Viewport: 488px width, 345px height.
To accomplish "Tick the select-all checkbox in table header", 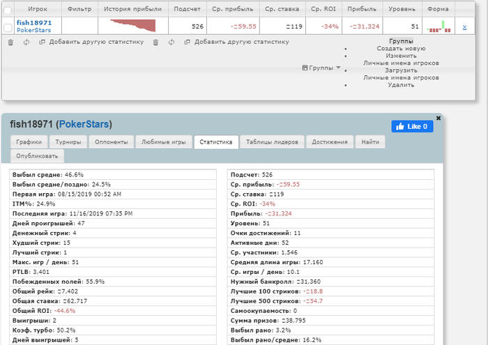I will pos(8,10).
